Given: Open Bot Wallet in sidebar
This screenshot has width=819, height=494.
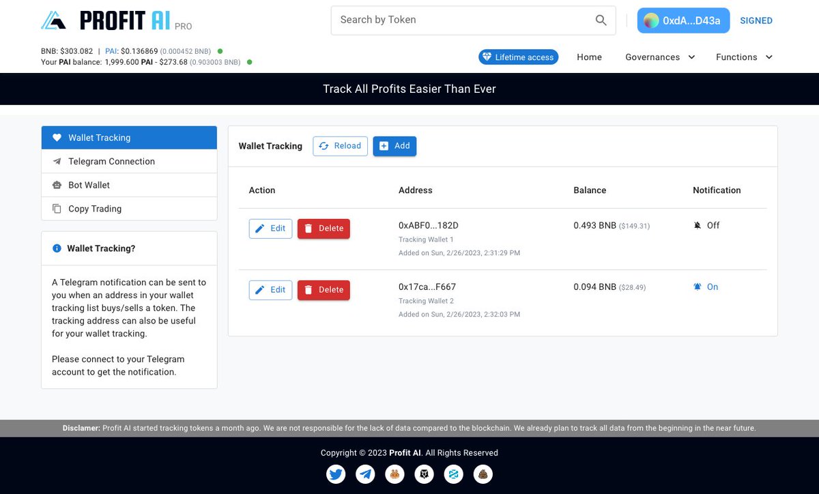Looking at the screenshot, I should (129, 185).
